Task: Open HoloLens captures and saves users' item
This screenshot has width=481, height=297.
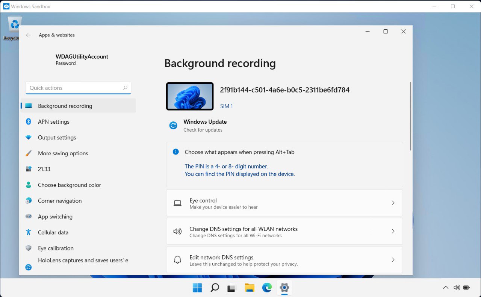Action: [78, 264]
